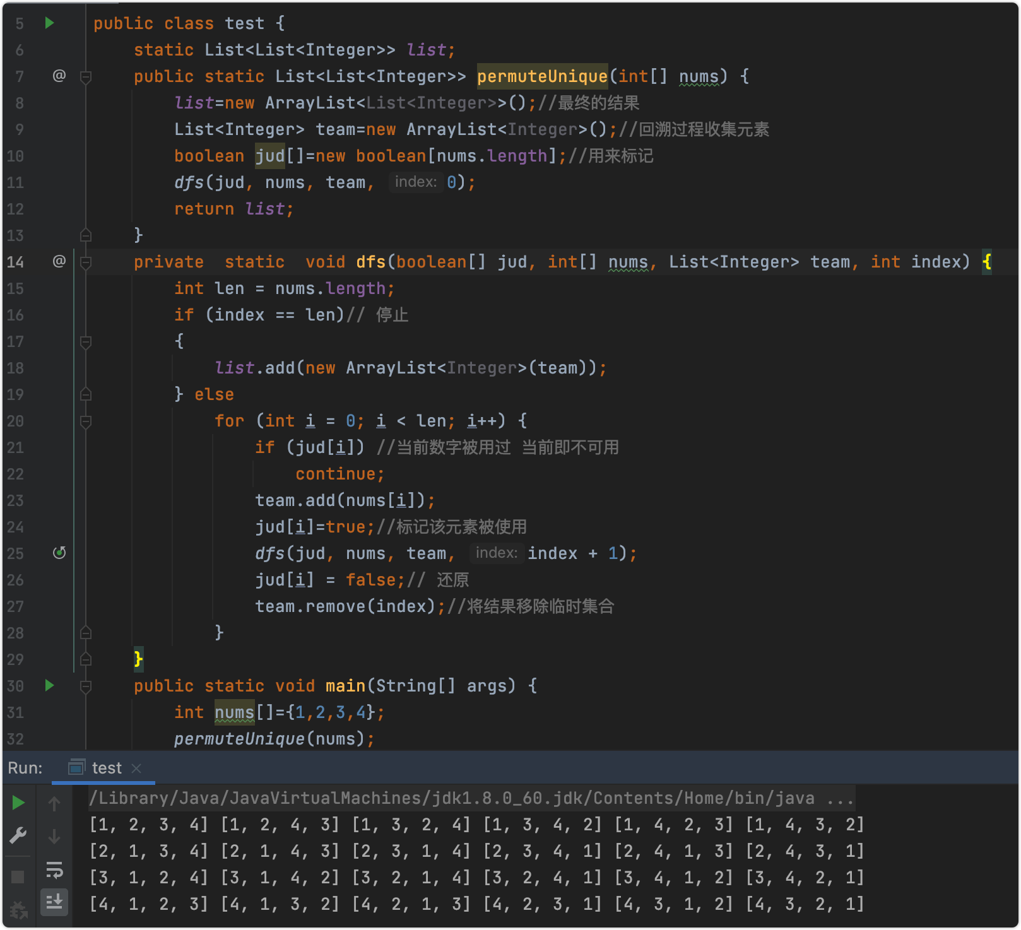The width and height of the screenshot is (1021, 930).
Task: Click line number 14 in the gutter
Action: tap(15, 262)
